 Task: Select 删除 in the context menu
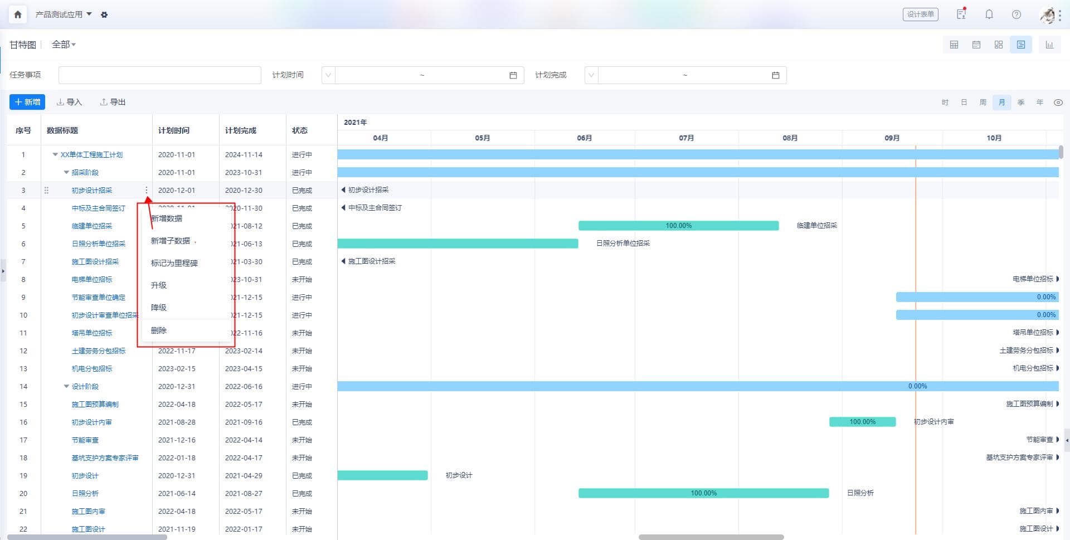(159, 330)
